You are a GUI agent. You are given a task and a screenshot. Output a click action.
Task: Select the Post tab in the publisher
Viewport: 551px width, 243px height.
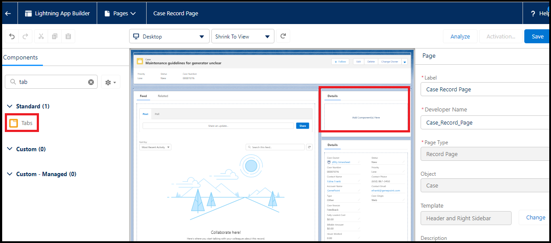(x=145, y=114)
